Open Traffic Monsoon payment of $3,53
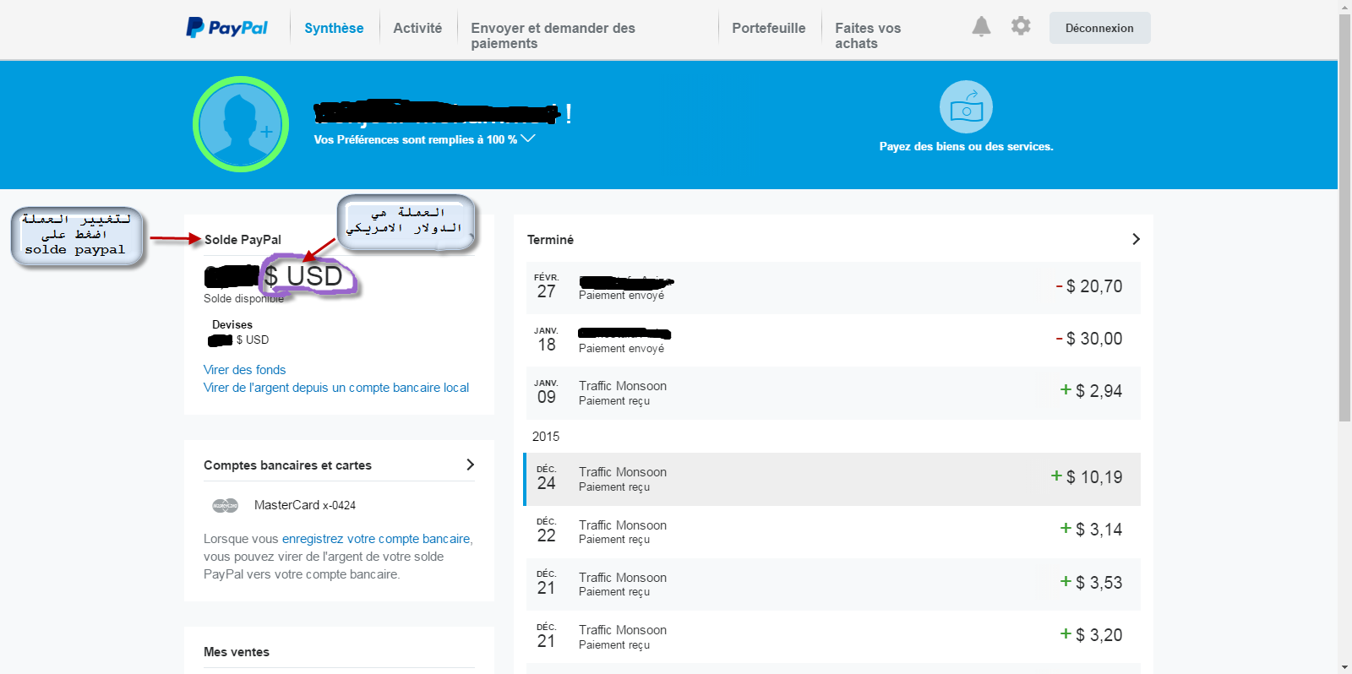The image size is (1352, 674). coord(833,584)
